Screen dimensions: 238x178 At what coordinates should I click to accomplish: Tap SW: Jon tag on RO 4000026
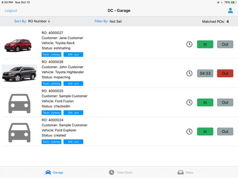pos(73,84)
